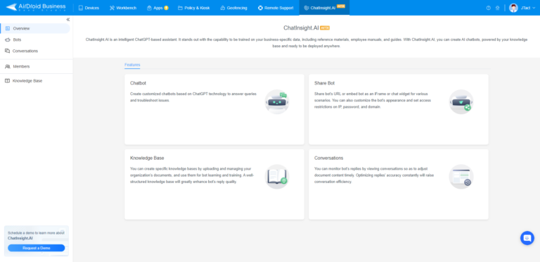Viewport: 540px width, 262px height.
Task: Click "You can monitor bot's replies" description
Action: (374, 175)
